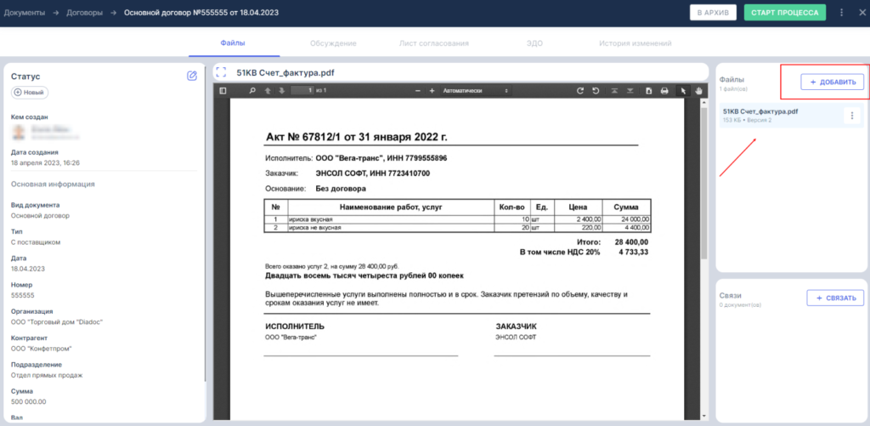Click the В АРХИВ button
Screen dimensions: 870x426
coord(713,12)
